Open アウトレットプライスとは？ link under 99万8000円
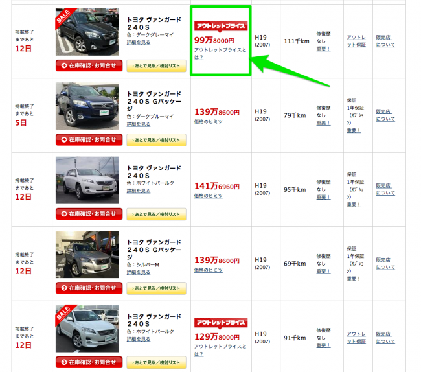The height and width of the screenshot is (372, 421). [x=220, y=53]
